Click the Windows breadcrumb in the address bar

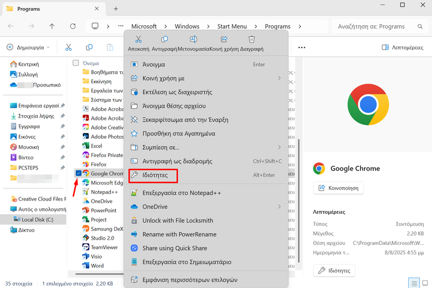pyautogui.click(x=187, y=26)
